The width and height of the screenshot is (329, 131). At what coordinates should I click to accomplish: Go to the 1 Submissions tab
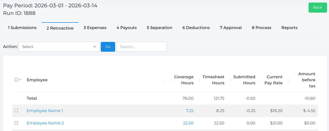(x=22, y=28)
